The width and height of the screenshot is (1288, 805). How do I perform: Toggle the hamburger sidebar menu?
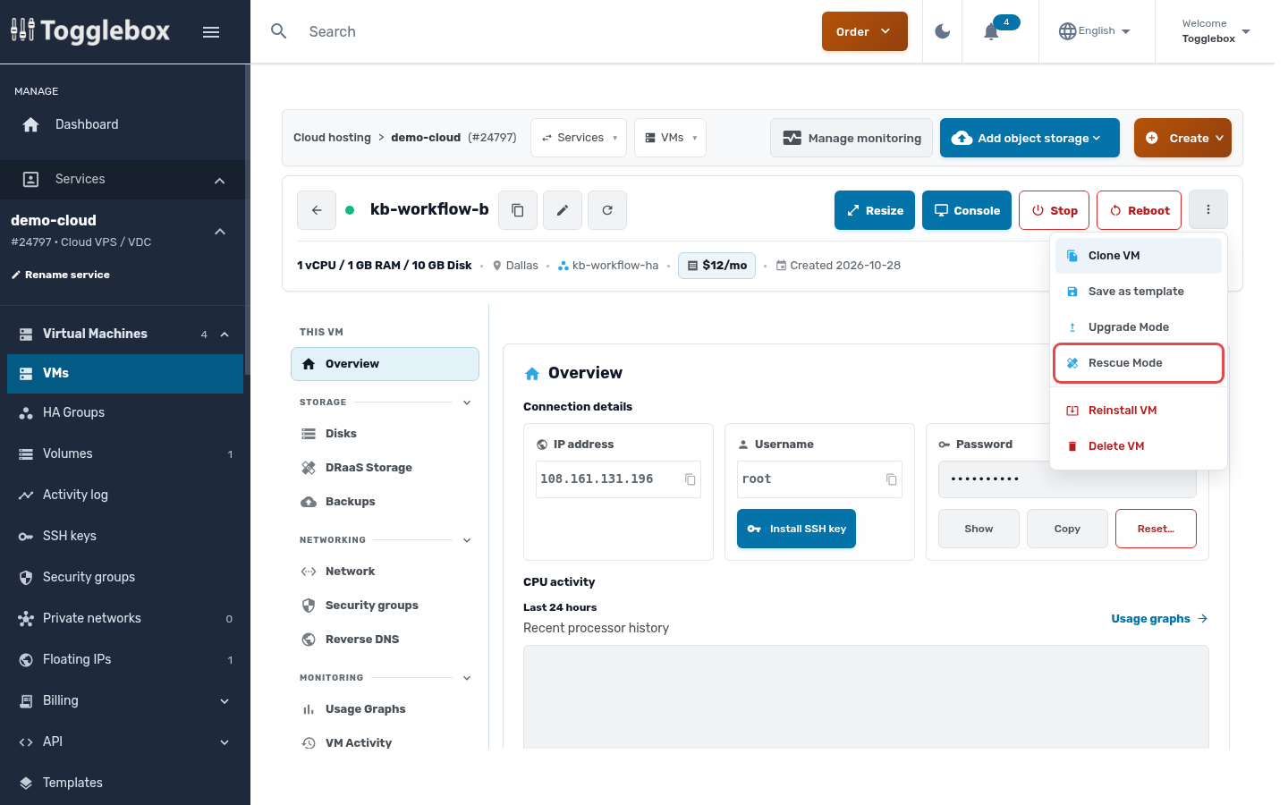point(211,32)
